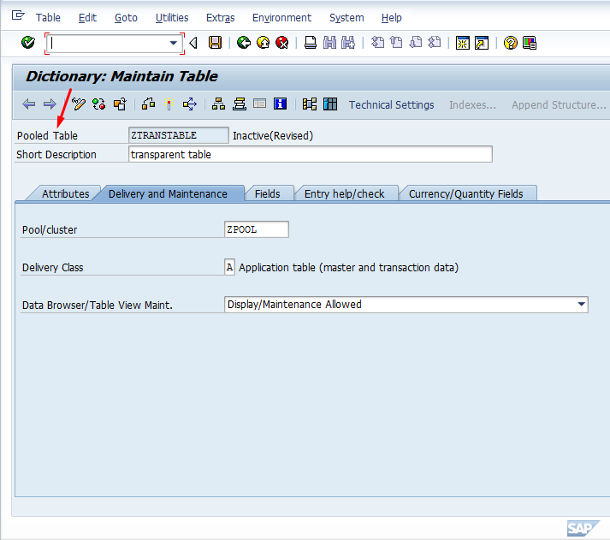Click the Contents grid icon

pyautogui.click(x=330, y=104)
